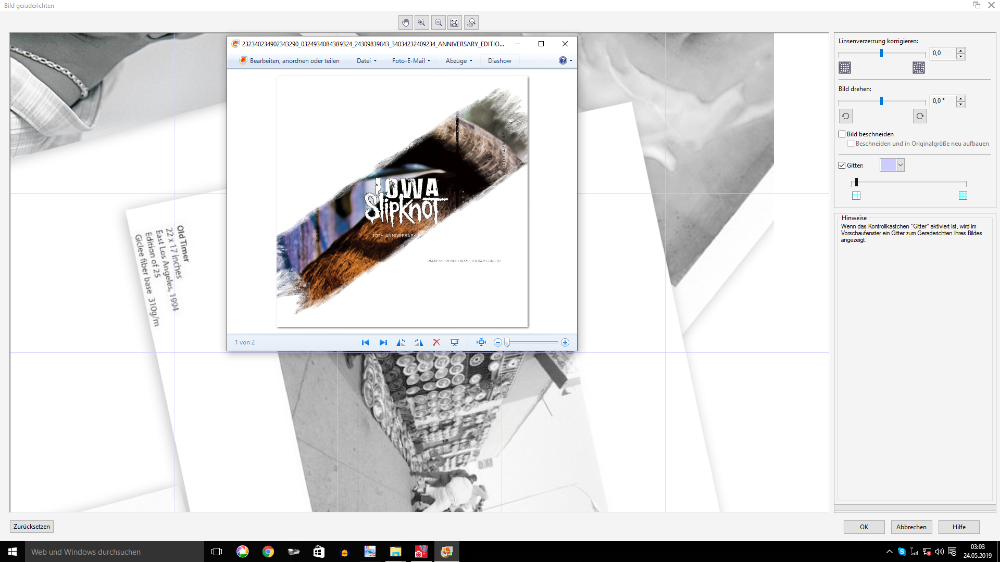Click Diashow in photo viewer toolbar
1000x562 pixels.
tap(499, 61)
